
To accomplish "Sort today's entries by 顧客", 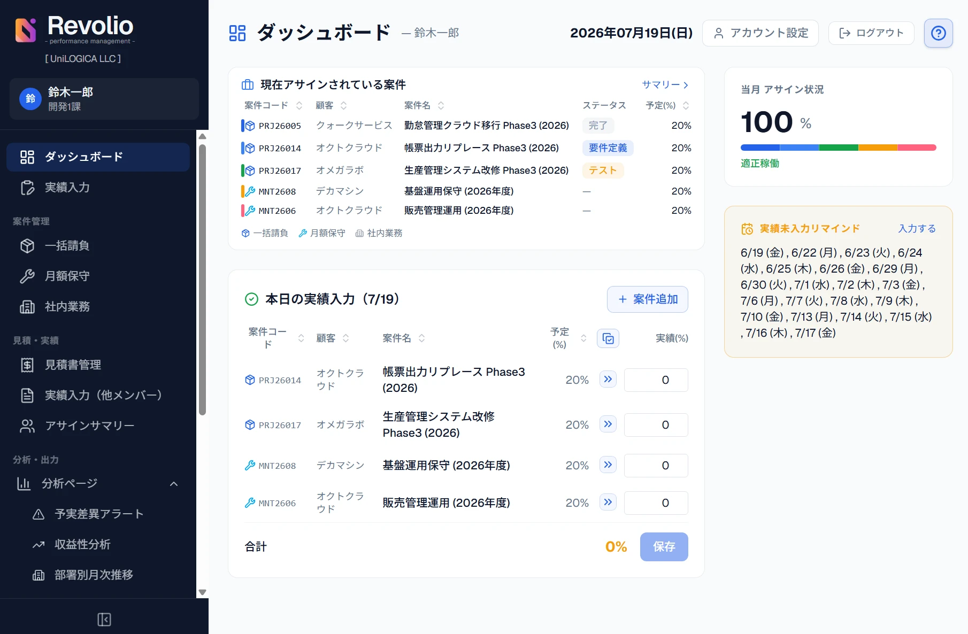I will point(346,338).
